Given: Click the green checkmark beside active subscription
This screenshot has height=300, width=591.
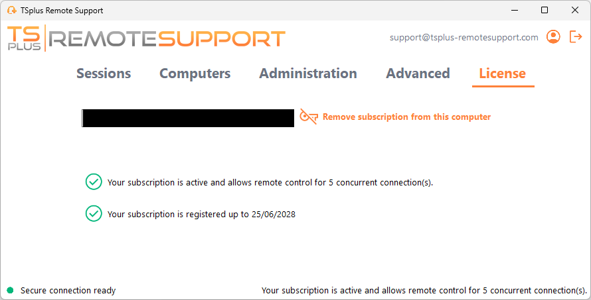Looking at the screenshot, I should (x=94, y=182).
